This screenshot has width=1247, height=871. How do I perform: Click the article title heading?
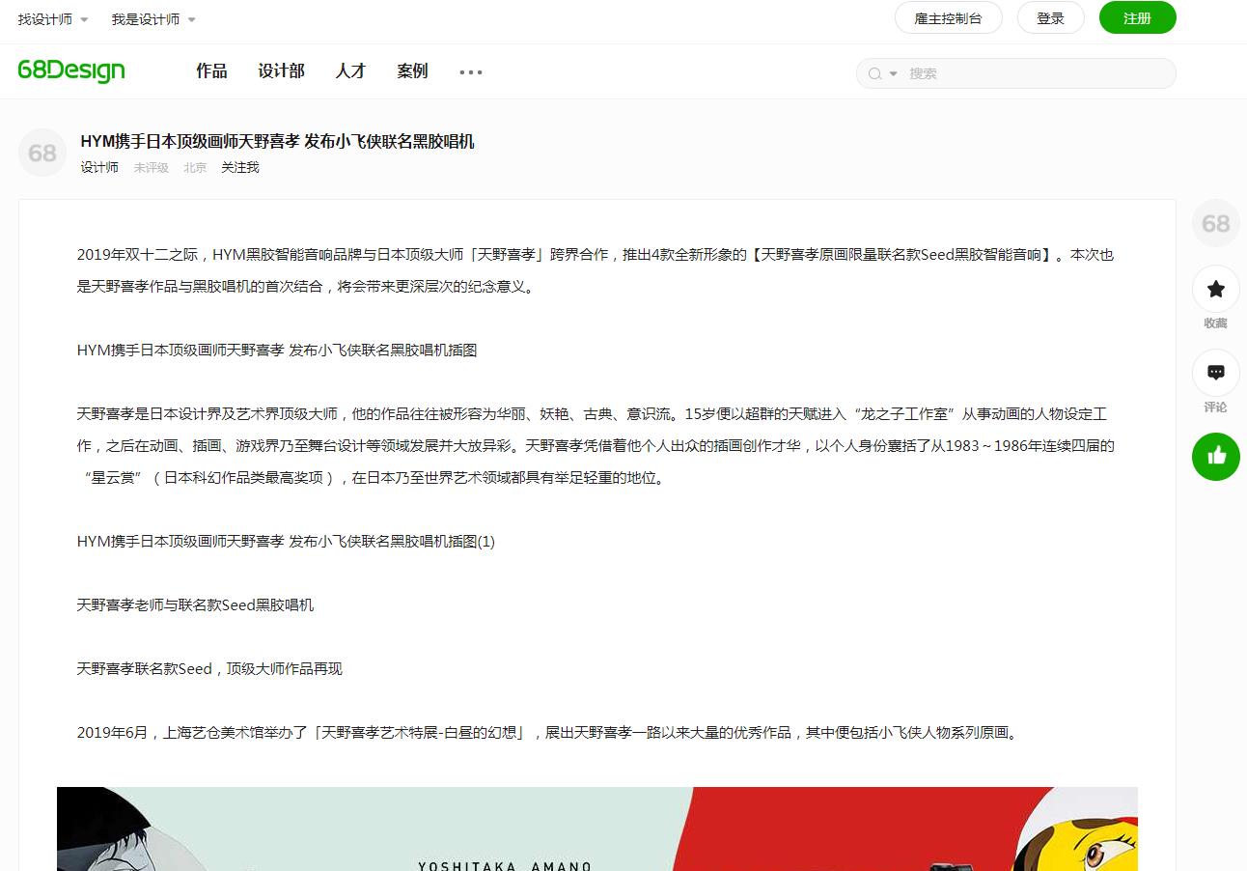pos(277,141)
